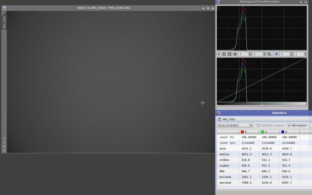Click the histogram readout crosshair mode icon

tap(219, 54)
